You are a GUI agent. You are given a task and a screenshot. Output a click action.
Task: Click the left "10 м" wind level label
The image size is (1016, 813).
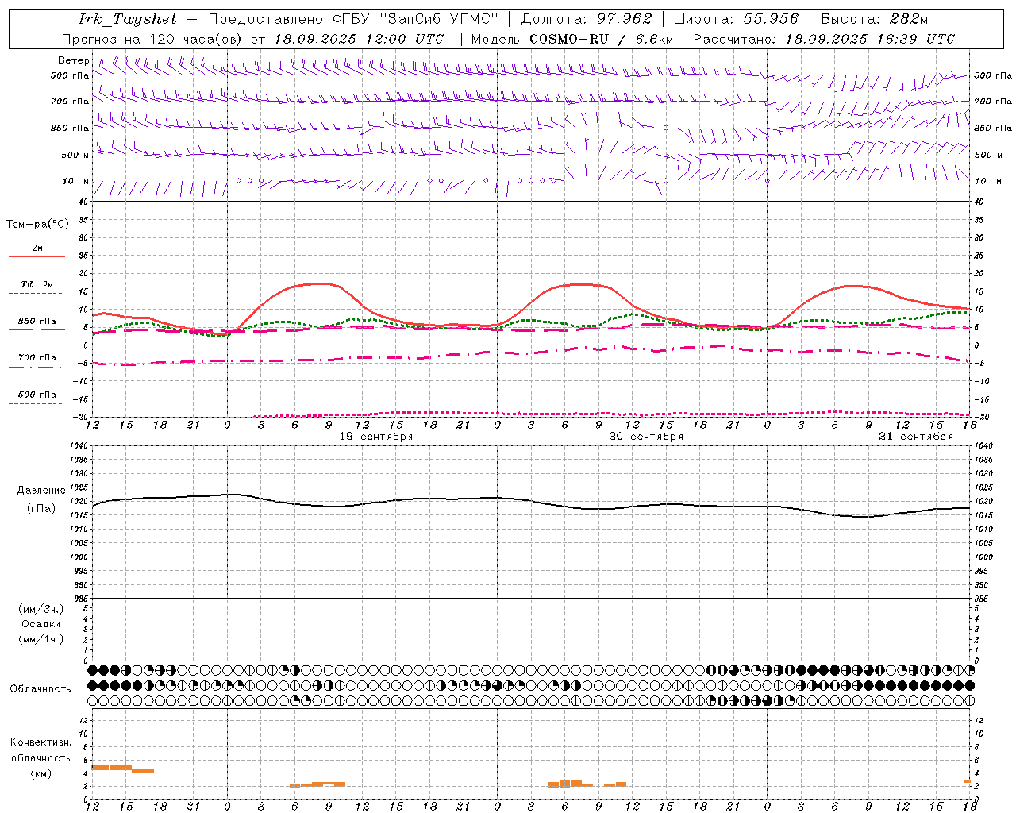75,181
